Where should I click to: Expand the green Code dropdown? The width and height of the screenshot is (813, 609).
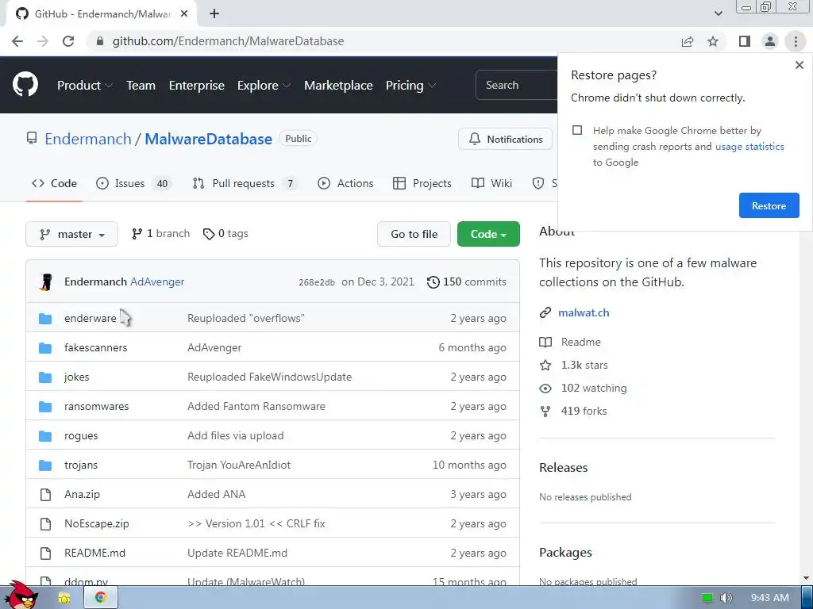pyautogui.click(x=488, y=234)
